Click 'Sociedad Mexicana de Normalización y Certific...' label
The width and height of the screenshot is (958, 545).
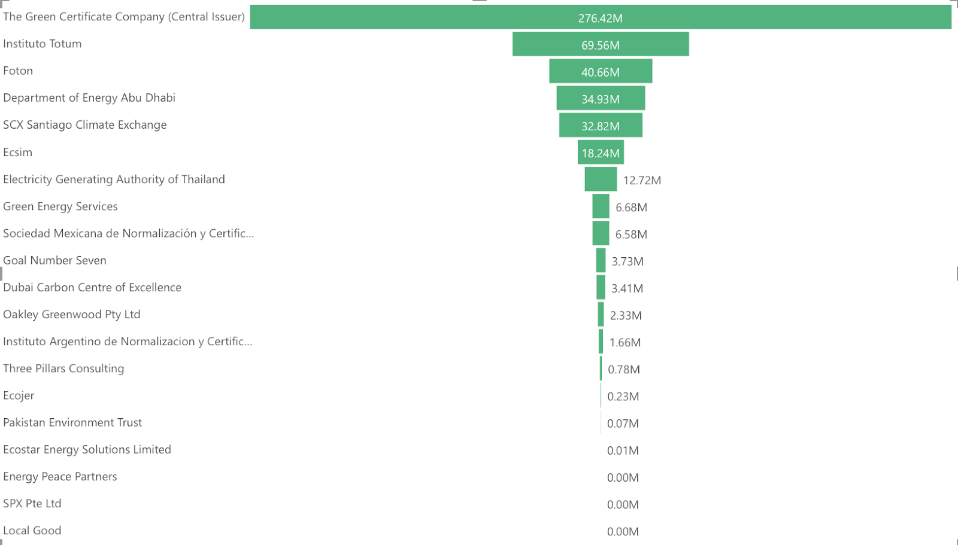129,233
